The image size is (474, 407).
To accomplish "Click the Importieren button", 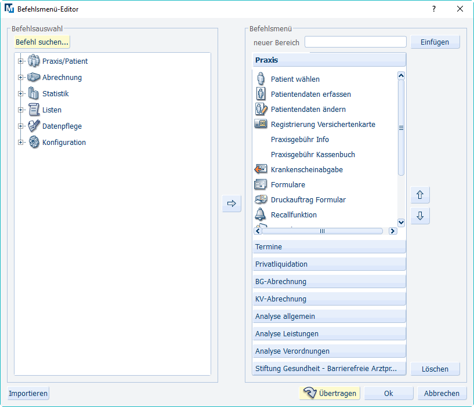I will point(28,393).
